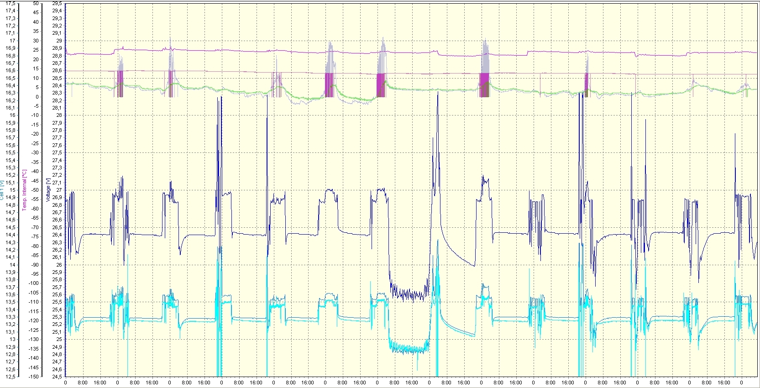This screenshot has width=760, height=388.
Task: Click the 30 temperature axis value
Action: point(36,41)
